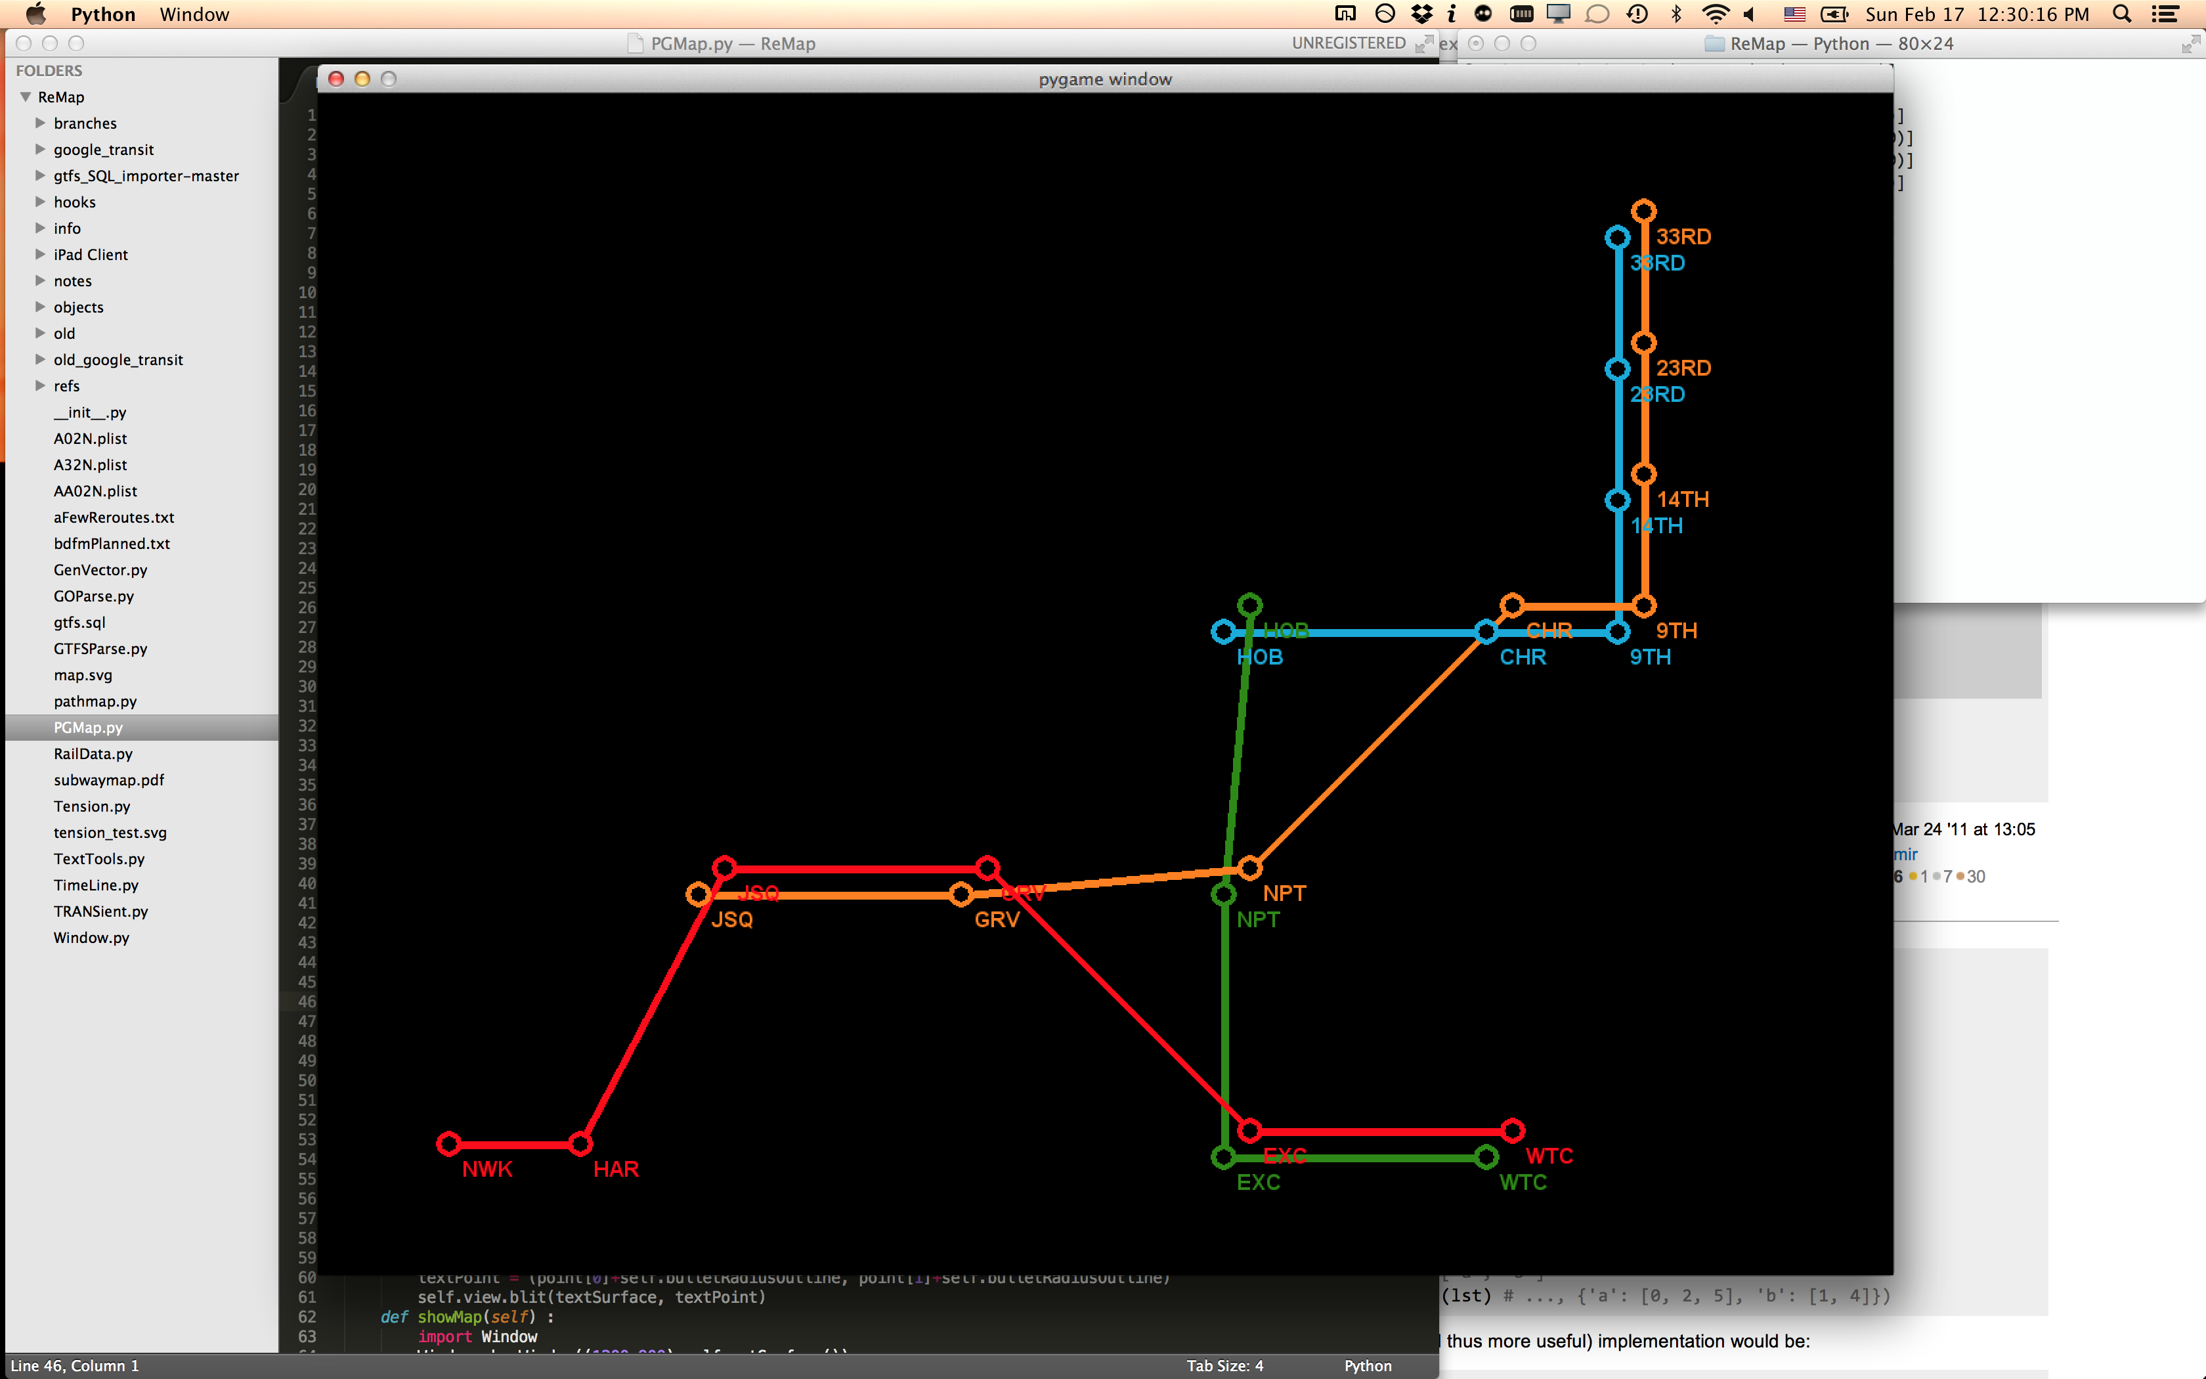Expand the objects folder
Screen dimensions: 2206x1379
click(x=40, y=307)
